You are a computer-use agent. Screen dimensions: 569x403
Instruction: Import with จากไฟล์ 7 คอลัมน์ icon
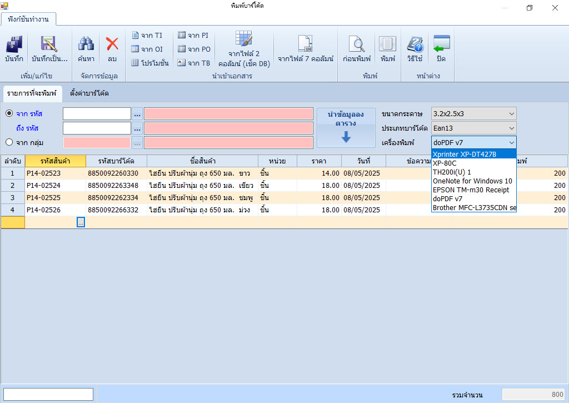click(305, 49)
